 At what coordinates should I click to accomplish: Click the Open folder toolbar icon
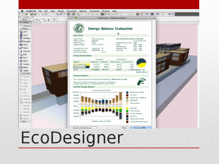coord(26,14)
